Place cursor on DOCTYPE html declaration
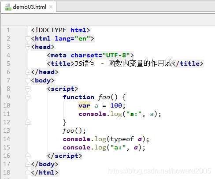 (x=60, y=30)
